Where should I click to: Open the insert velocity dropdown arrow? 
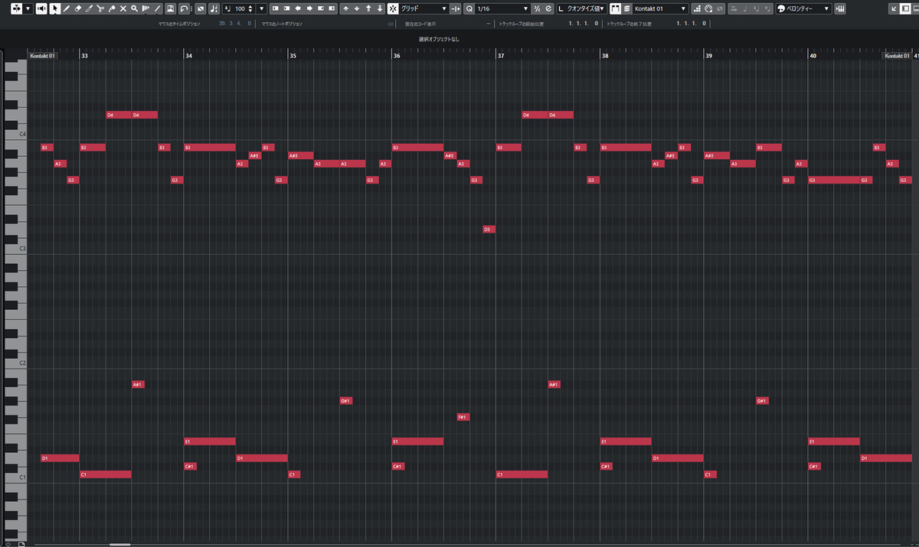click(x=262, y=8)
